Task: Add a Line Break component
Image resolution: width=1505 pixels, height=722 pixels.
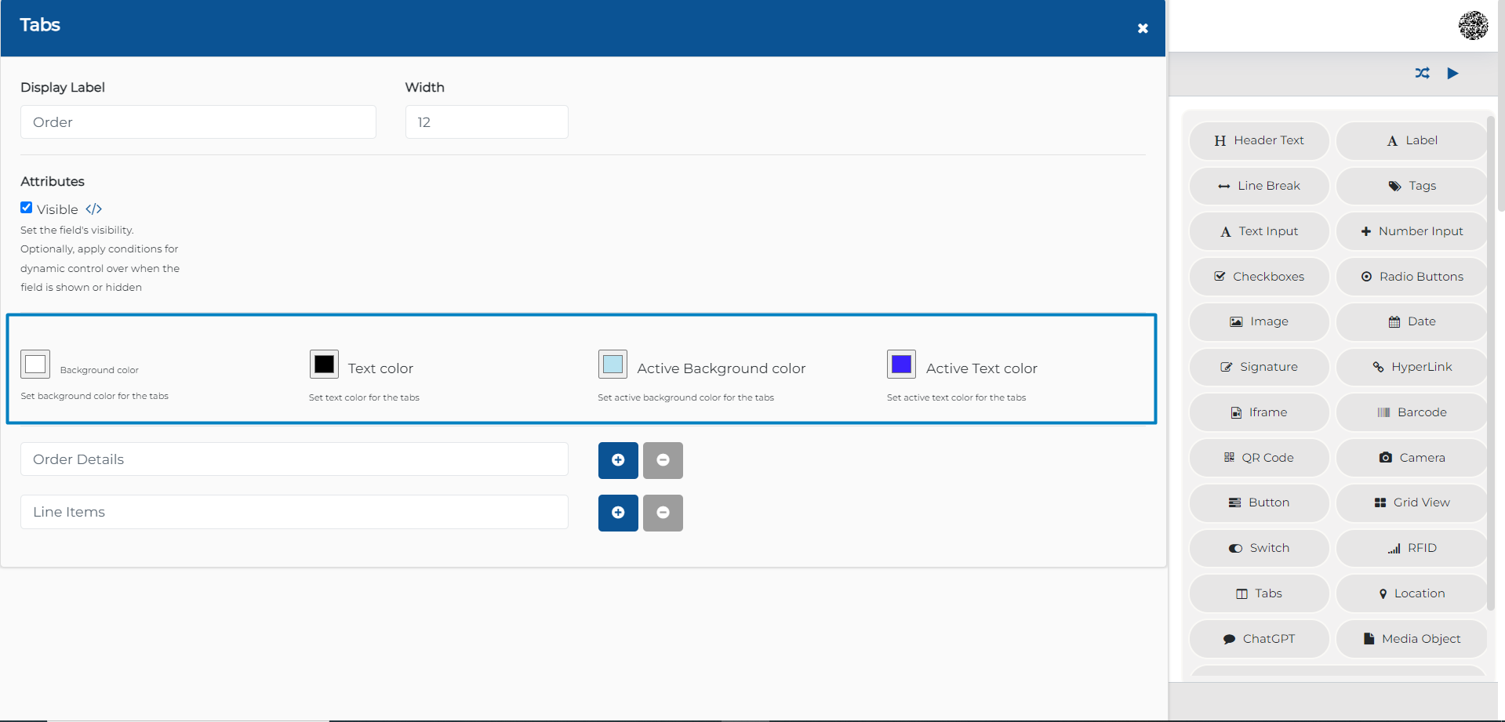Action: pos(1259,187)
